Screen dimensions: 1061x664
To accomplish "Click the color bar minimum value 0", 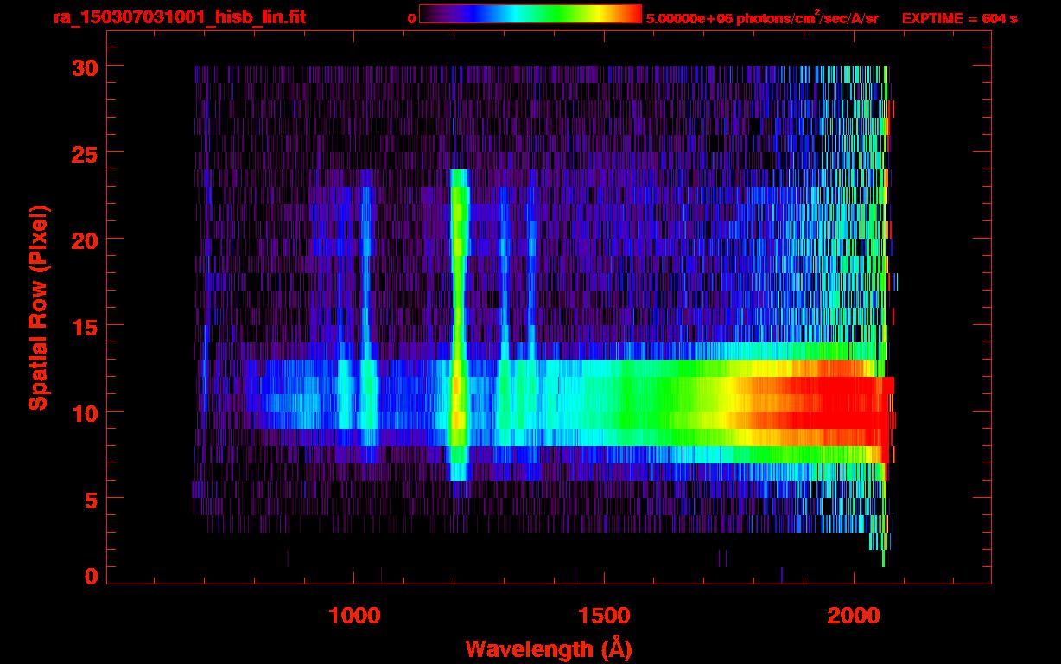I will coord(413,18).
